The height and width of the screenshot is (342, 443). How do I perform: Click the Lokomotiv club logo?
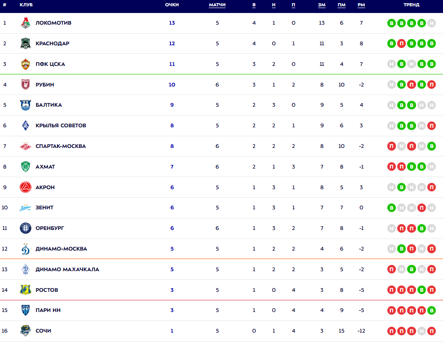26,23
